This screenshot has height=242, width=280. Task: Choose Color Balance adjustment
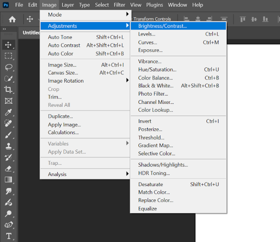[178, 78]
